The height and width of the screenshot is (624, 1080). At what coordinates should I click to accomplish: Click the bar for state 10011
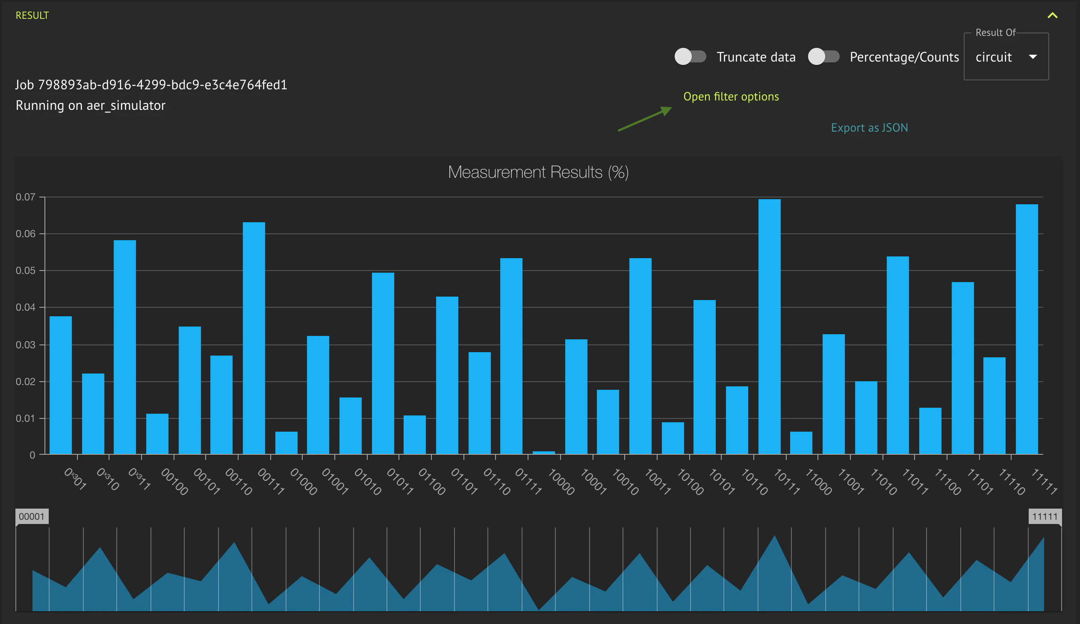coord(640,356)
